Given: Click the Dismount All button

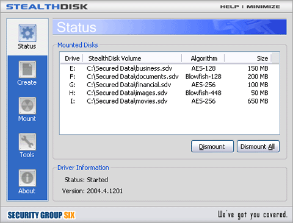Looking at the screenshot, I should [x=258, y=146].
